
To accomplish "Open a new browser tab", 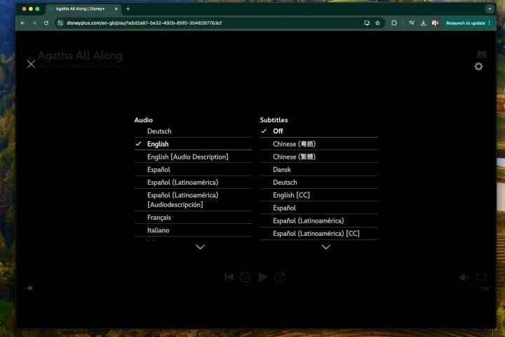I will pos(128,8).
